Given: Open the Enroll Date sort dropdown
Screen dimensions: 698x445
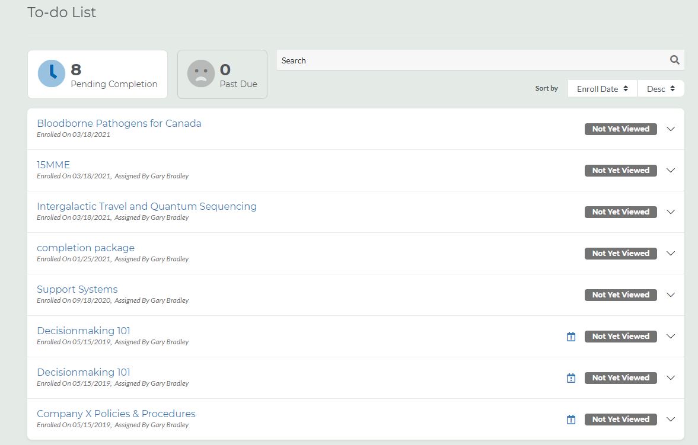Looking at the screenshot, I should pos(602,89).
